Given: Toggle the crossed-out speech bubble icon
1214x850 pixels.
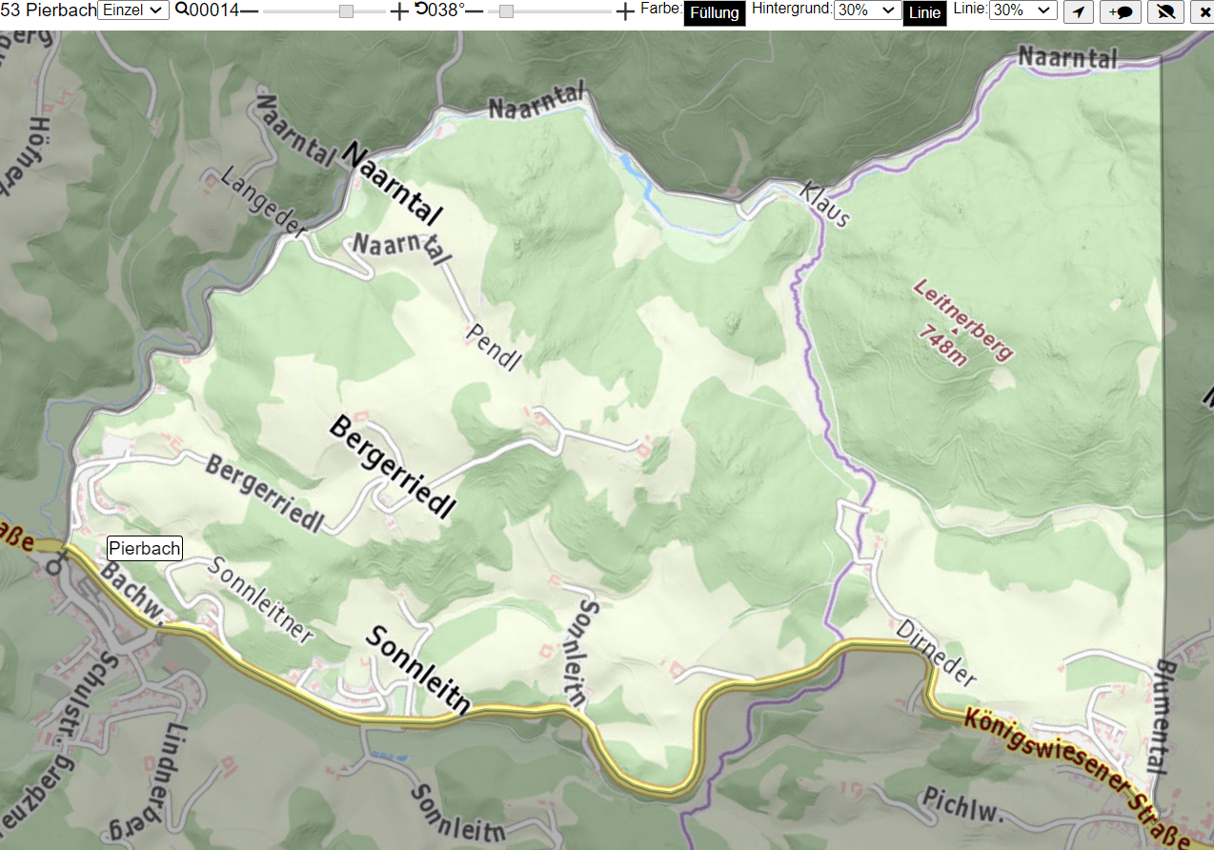Looking at the screenshot, I should [1164, 11].
